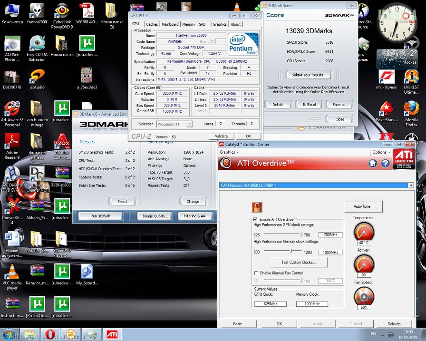Click the Details button in 3DMark Score
Image resolution: width=426 pixels, height=341 pixels.
(x=279, y=105)
